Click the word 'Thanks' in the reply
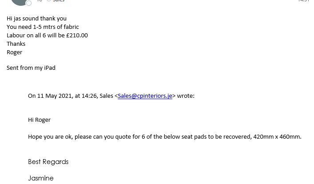 click(16, 44)
